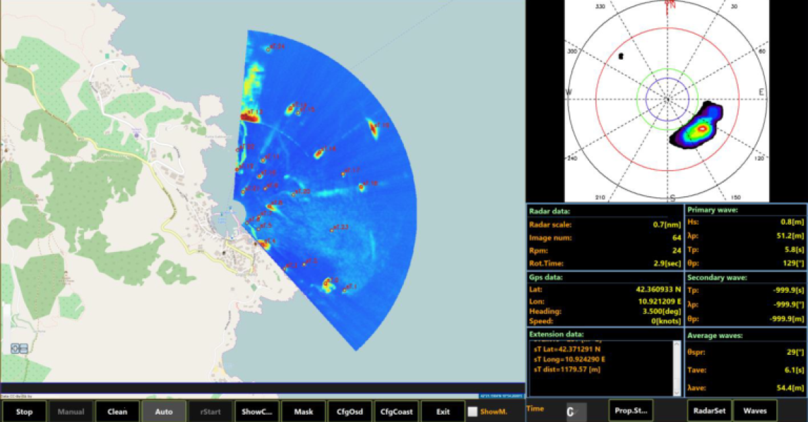Open the map layers icon beside zoom control
This screenshot has width=808, height=422.
pos(24,348)
